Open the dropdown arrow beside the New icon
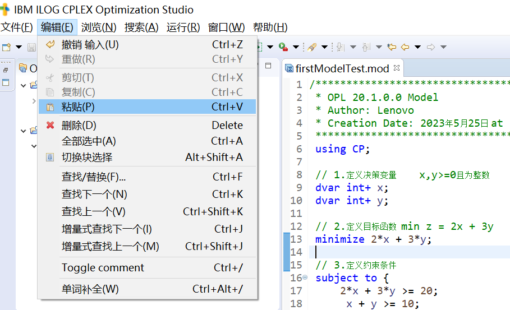 point(19,48)
